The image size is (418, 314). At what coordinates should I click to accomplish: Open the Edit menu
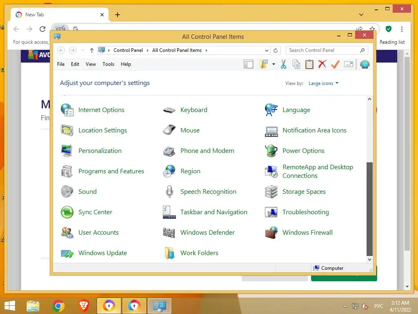[75, 64]
